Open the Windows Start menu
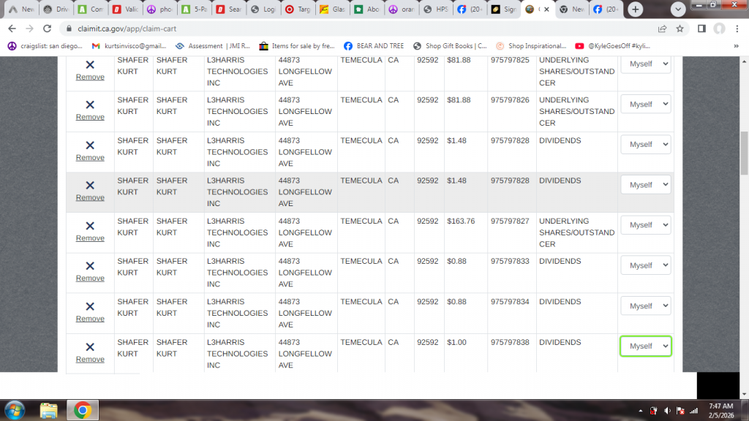 pos(15,410)
